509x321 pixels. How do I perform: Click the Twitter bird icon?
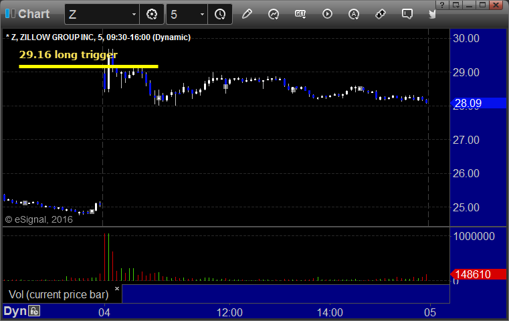(x=432, y=14)
